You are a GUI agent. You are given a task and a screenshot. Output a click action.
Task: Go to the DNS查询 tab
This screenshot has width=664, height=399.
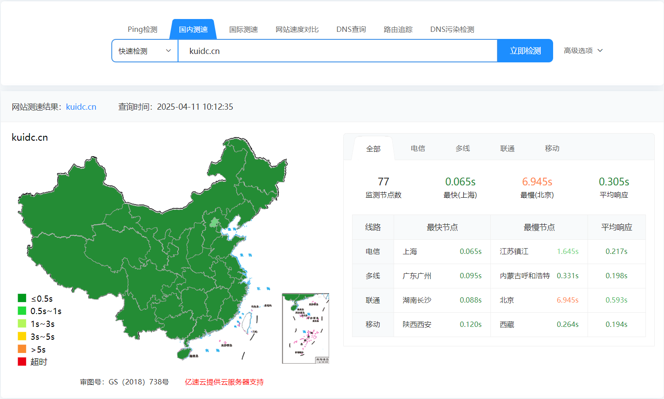click(x=351, y=29)
